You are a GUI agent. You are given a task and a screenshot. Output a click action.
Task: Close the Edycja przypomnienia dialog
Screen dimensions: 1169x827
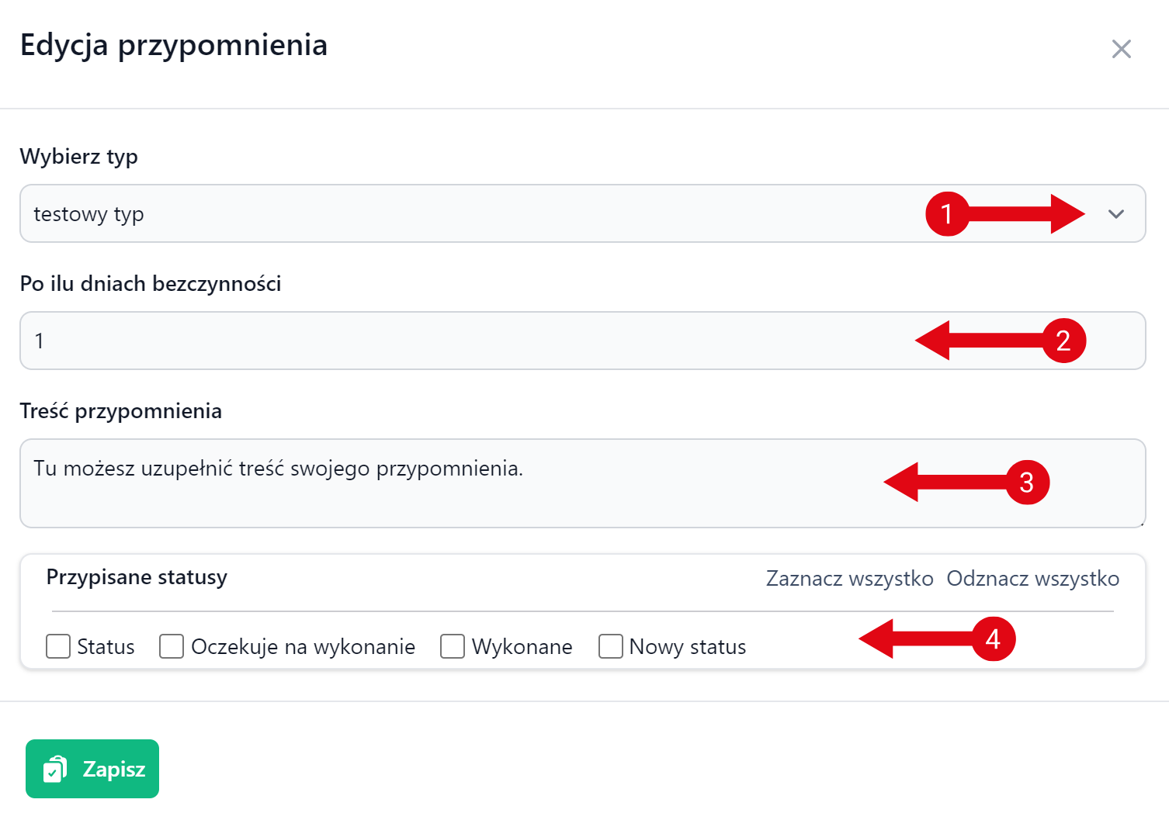tap(1121, 50)
